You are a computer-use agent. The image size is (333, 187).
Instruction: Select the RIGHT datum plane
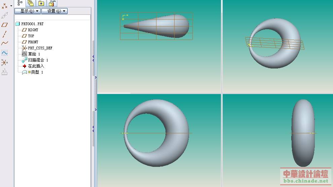click(x=30, y=30)
